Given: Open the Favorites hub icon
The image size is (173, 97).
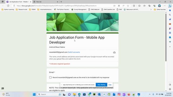Looking at the screenshot, I should tap(144, 6).
